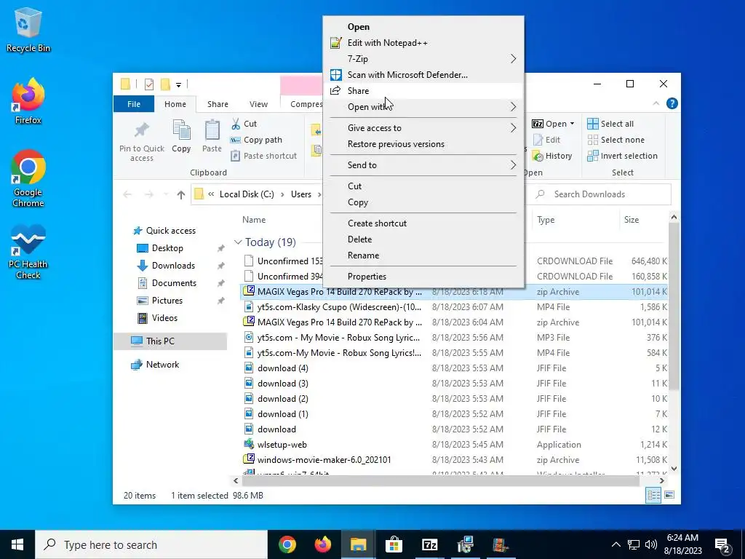The image size is (745, 559).
Task: Click the volume icon in system tray
Action: coord(651,544)
